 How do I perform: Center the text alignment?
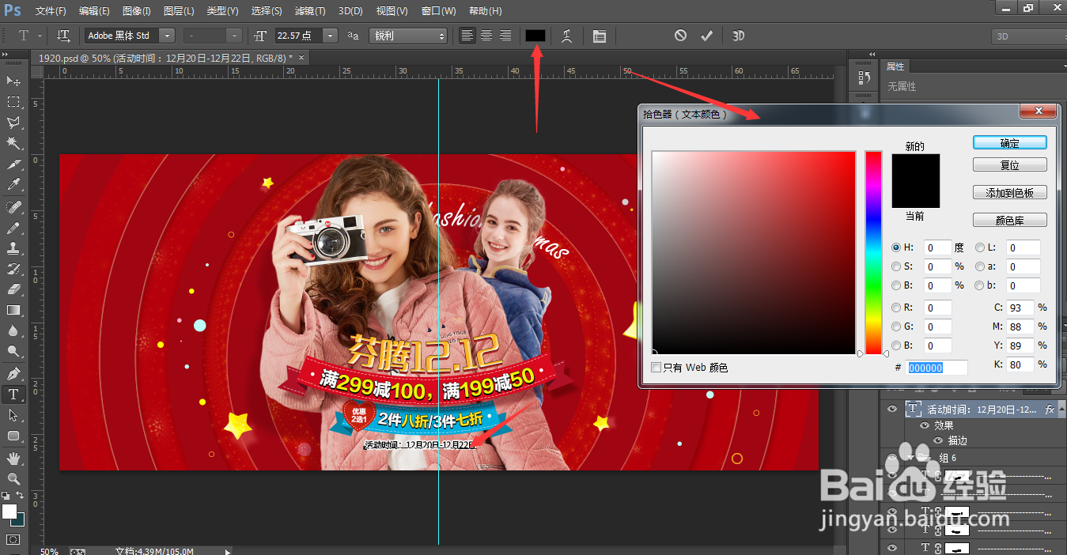(486, 36)
